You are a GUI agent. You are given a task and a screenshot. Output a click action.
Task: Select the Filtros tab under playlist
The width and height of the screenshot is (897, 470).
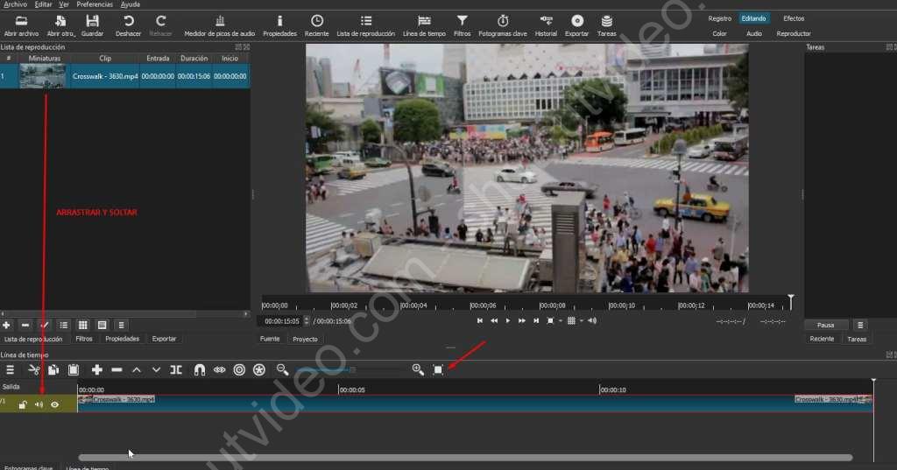(x=84, y=339)
